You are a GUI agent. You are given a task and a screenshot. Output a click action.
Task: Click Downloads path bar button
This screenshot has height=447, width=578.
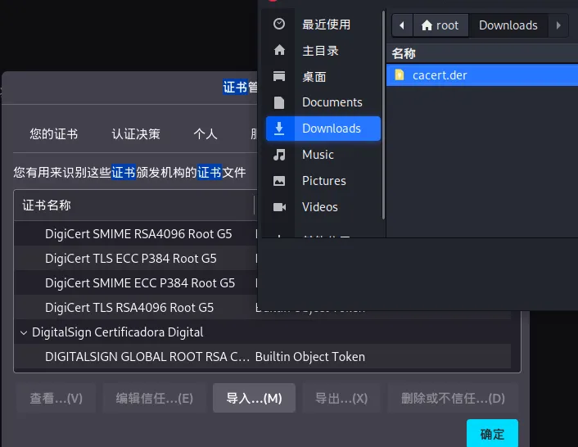coord(508,25)
